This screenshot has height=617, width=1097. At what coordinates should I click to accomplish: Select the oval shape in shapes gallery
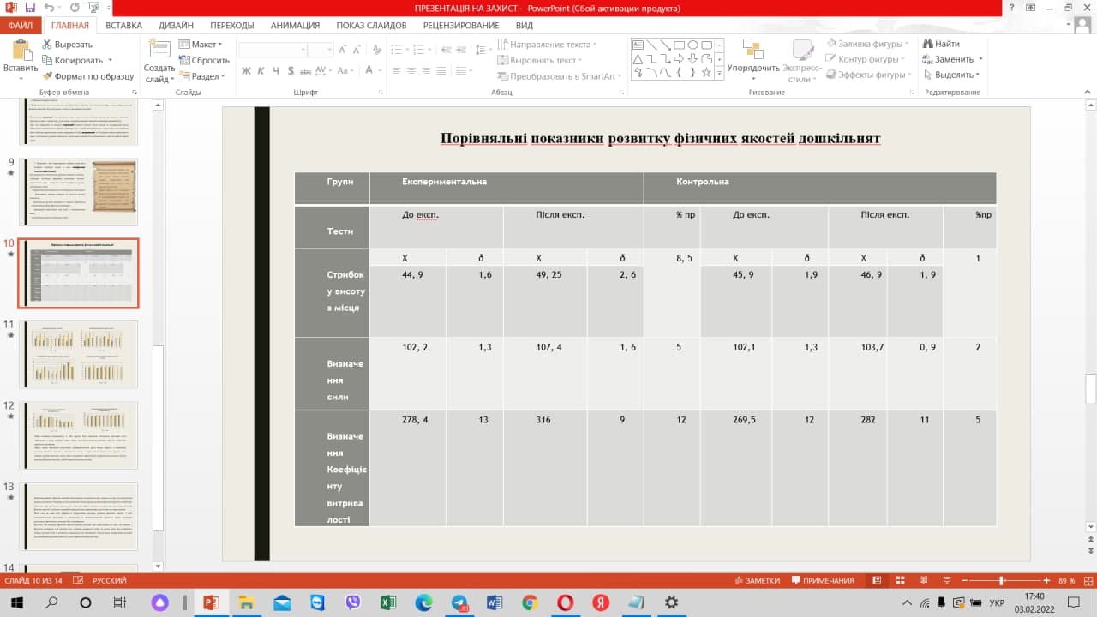693,45
